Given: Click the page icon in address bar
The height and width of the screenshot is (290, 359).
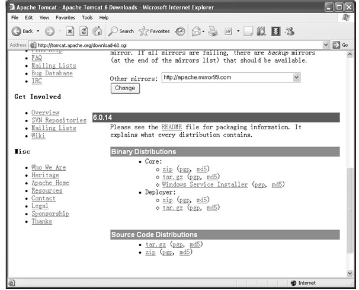Looking at the screenshot, I should click(x=33, y=45).
